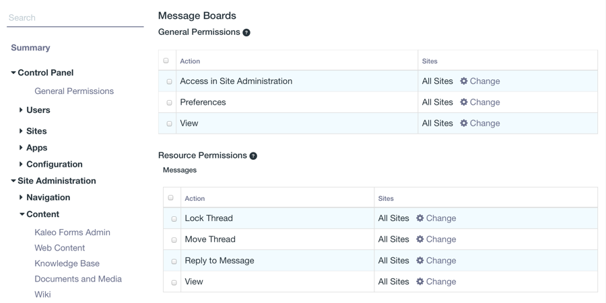Open General Permissions in sidebar
Viewport: 606px width, 303px height.
(x=74, y=91)
